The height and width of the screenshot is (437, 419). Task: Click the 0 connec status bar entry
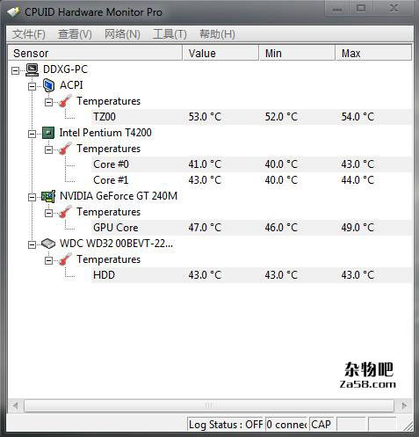[x=286, y=425]
